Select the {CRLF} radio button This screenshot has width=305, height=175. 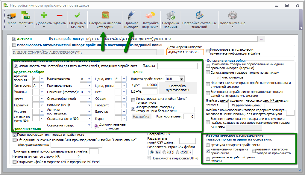(x=177, y=152)
